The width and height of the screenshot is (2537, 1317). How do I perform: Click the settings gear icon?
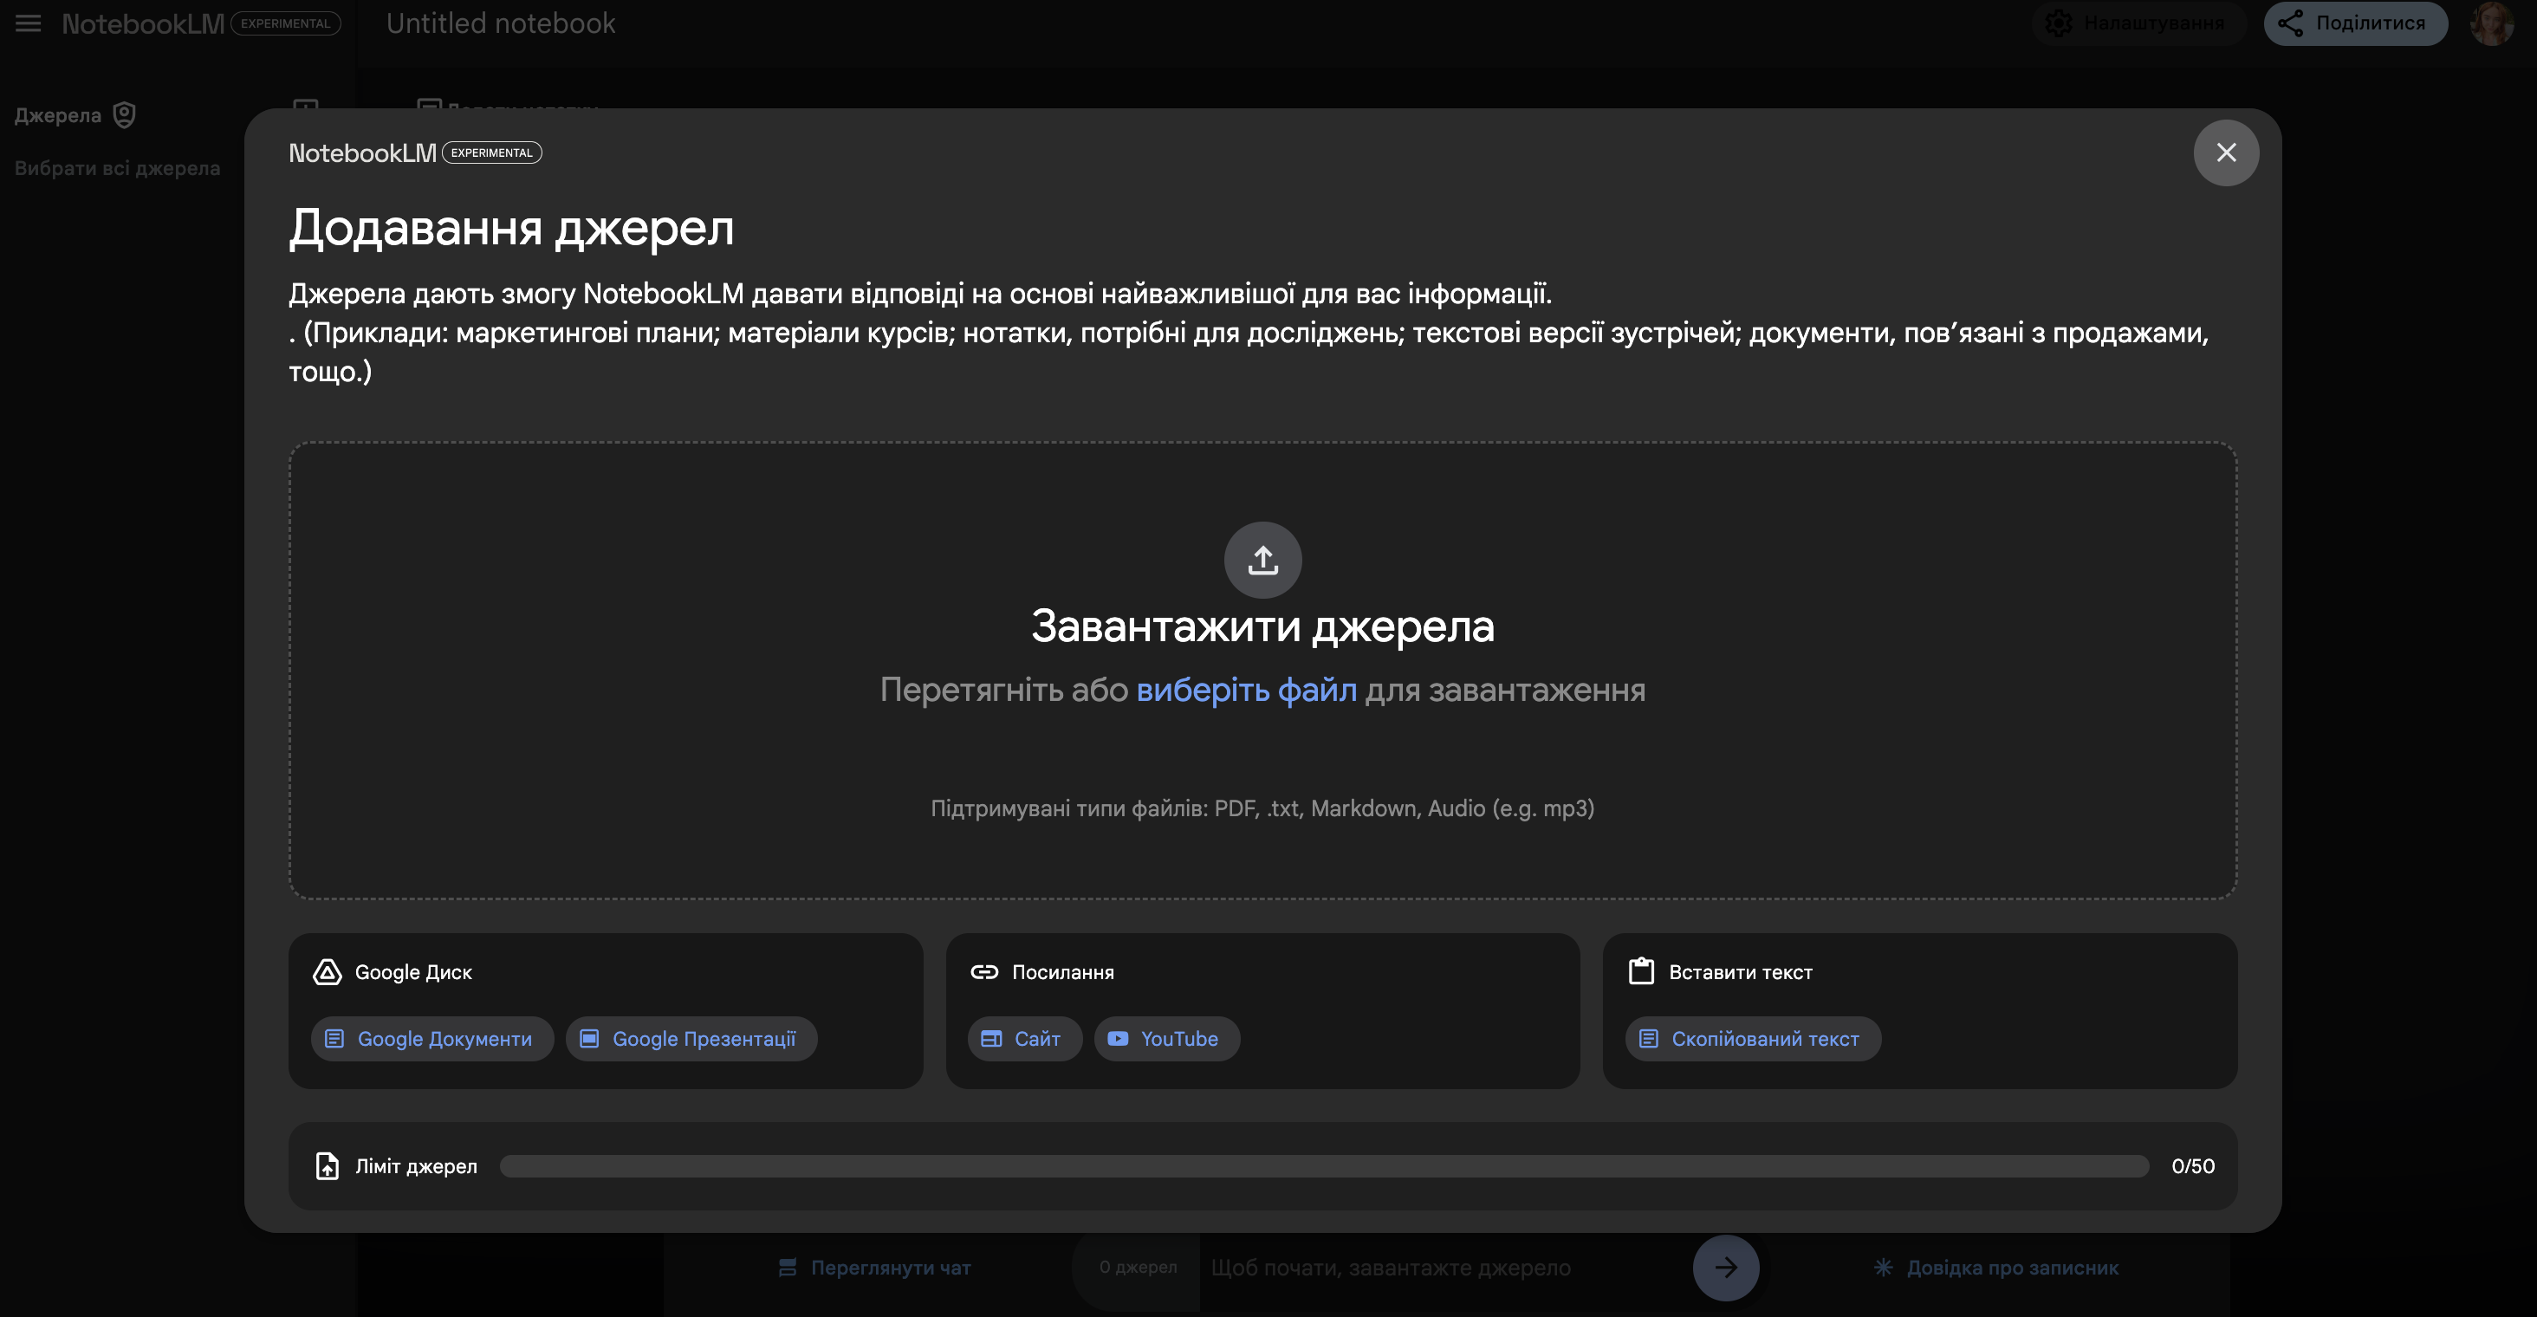[x=2057, y=23]
